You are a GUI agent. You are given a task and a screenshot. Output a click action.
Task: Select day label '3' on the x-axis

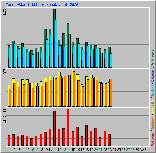click(19, 150)
